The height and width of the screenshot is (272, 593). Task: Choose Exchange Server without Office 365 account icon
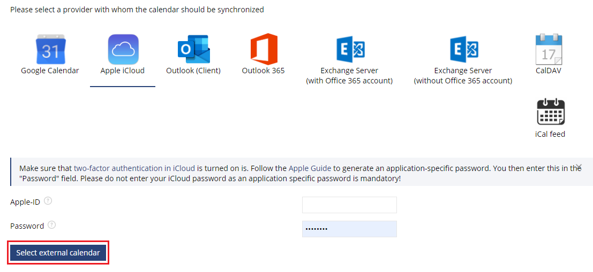[x=463, y=49]
